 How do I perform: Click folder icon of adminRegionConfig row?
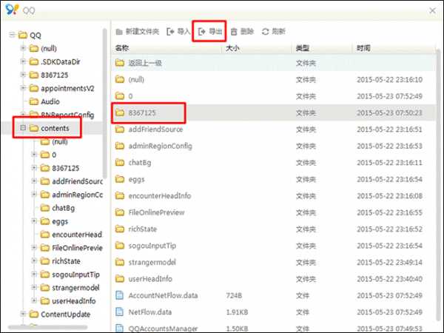coord(120,146)
